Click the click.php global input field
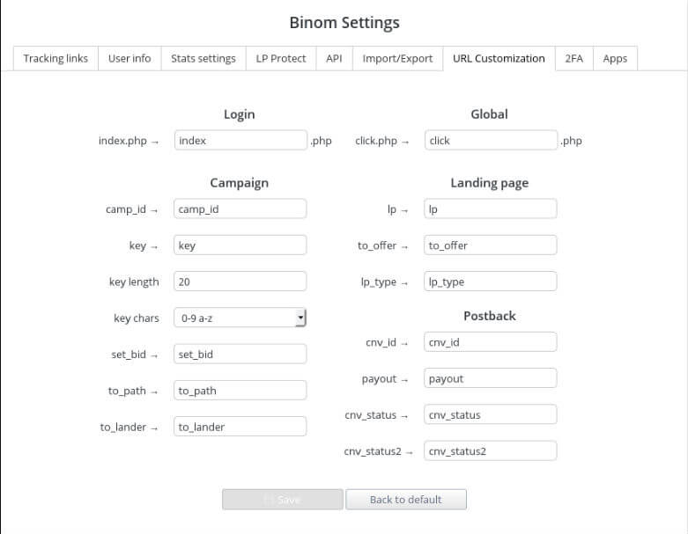The image size is (688, 534). pos(491,140)
